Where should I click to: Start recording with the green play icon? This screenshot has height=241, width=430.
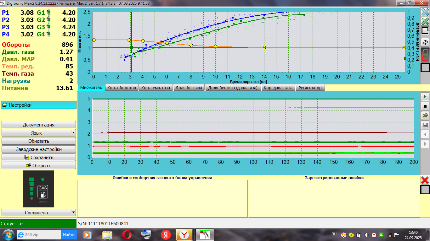425,96
